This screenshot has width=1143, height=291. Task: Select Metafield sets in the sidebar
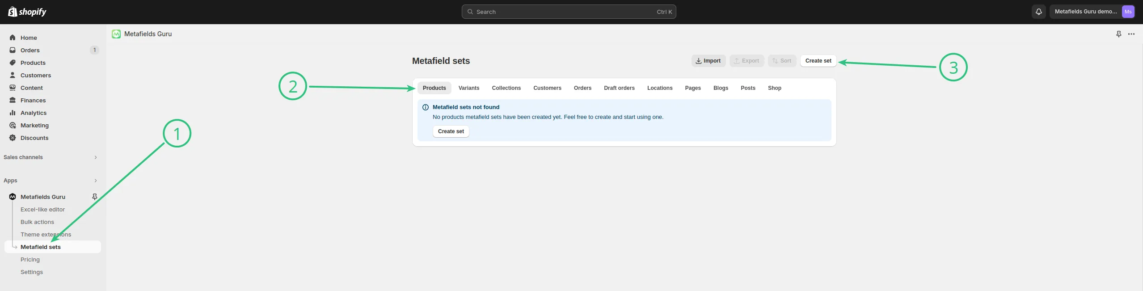(53, 247)
